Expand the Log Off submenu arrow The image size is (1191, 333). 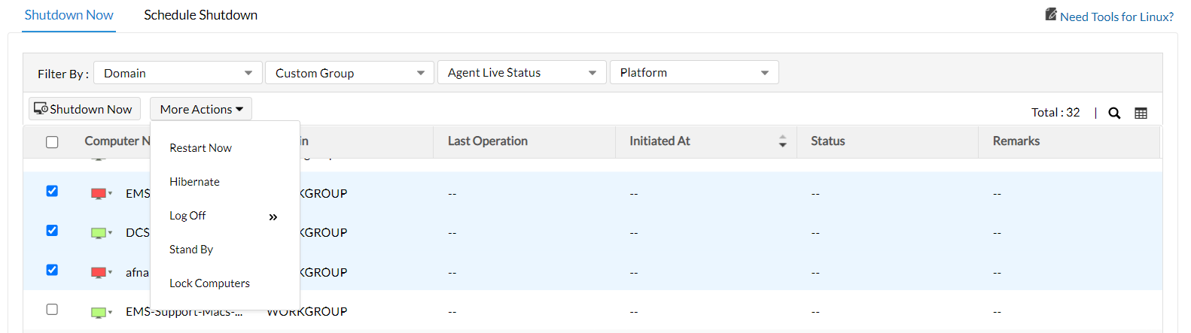pos(273,216)
